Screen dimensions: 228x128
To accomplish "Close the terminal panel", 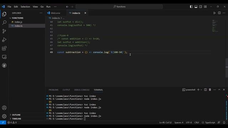I will coord(224,90).
